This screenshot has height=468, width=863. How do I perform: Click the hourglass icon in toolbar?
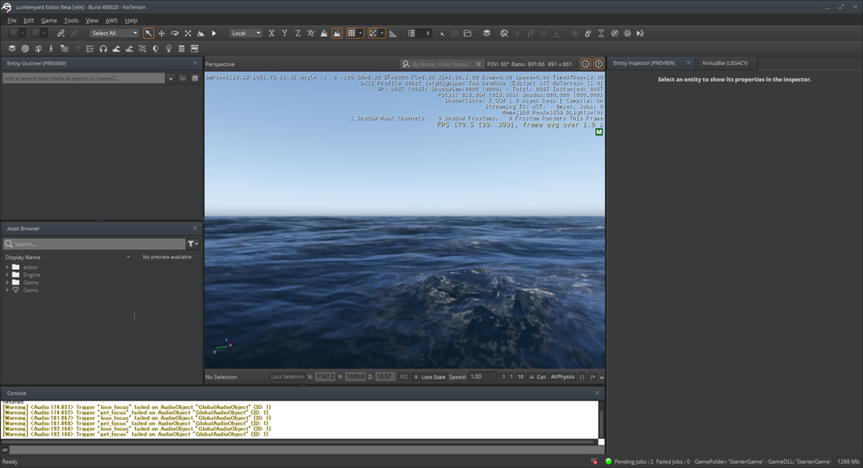coord(601,34)
